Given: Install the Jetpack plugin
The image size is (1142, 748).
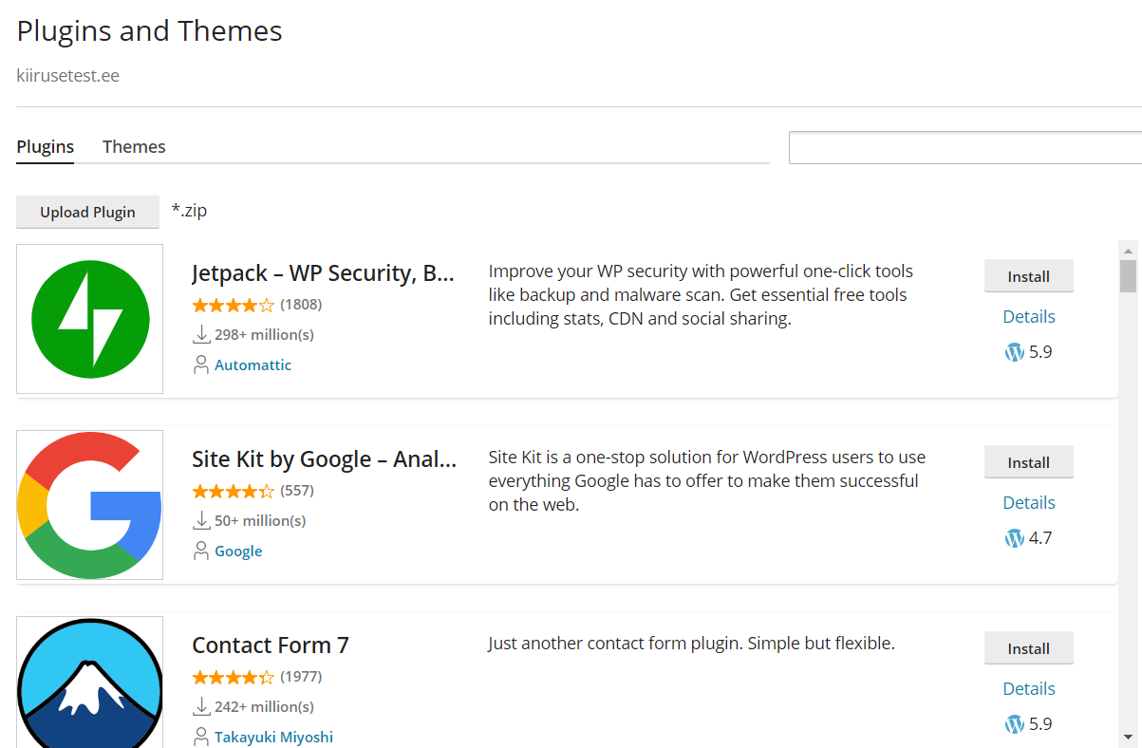Looking at the screenshot, I should [1028, 275].
